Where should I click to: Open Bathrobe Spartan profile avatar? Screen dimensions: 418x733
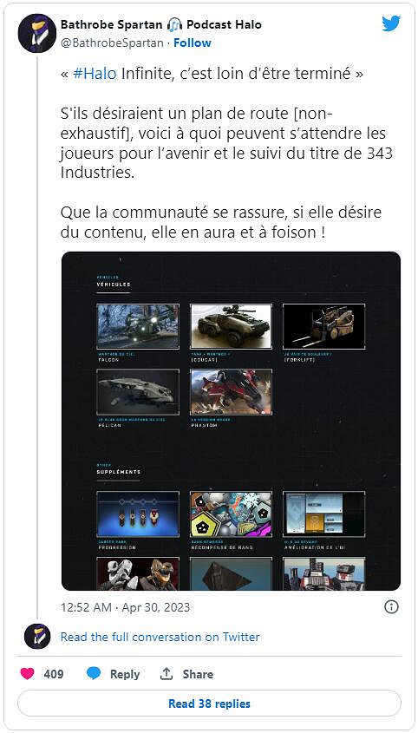(37, 33)
